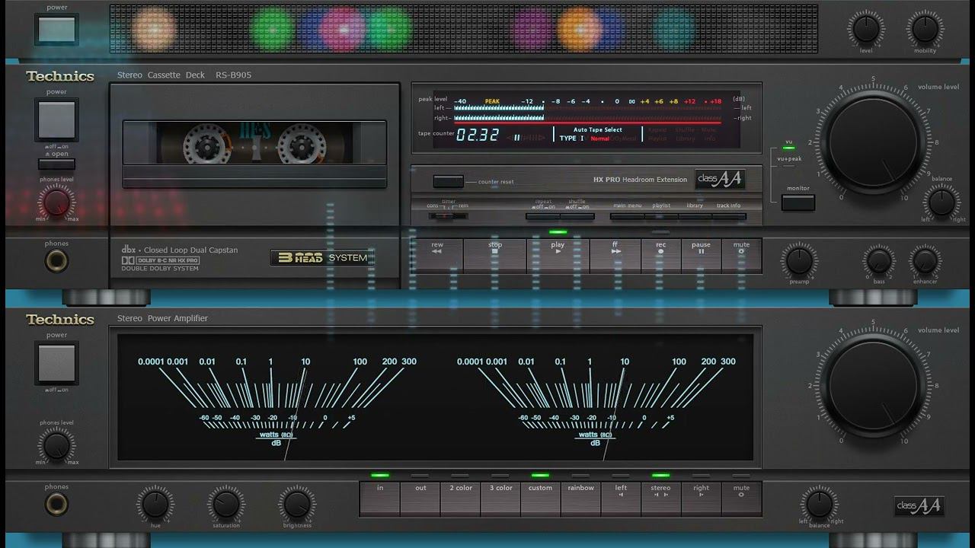This screenshot has width=975, height=548.
Task: Select the right channel key
Action: coord(702,499)
